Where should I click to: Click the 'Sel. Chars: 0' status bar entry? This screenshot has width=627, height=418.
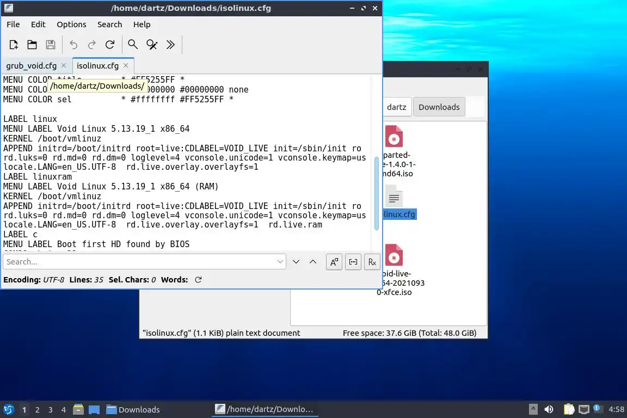pos(132,280)
